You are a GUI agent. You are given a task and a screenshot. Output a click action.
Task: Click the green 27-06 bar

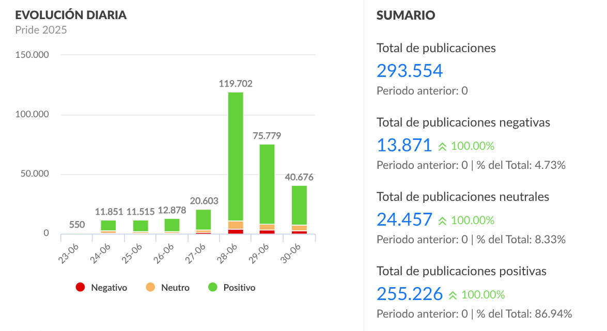(x=204, y=219)
